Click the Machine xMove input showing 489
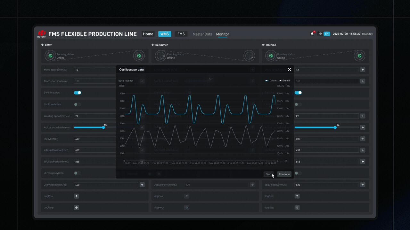The image size is (410, 230). 327,139
